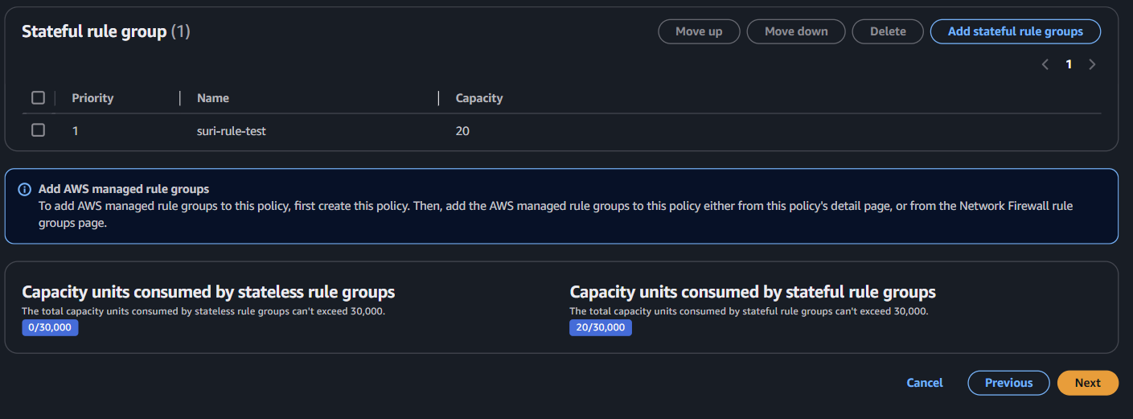Viewport: 1133px width, 419px height.
Task: Sort table by Capacity column header
Action: tap(479, 98)
